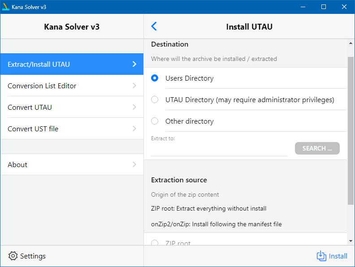355x267 pixels.
Task: Click the Kana Solver v3 sidebar header
Action: (x=72, y=27)
